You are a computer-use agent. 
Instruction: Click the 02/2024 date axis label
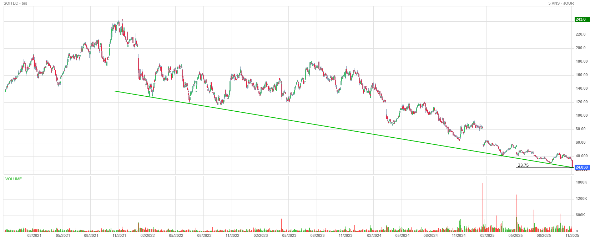point(374,235)
